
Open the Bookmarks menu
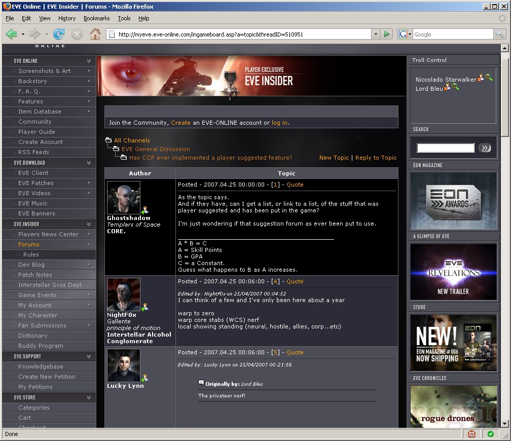96,18
